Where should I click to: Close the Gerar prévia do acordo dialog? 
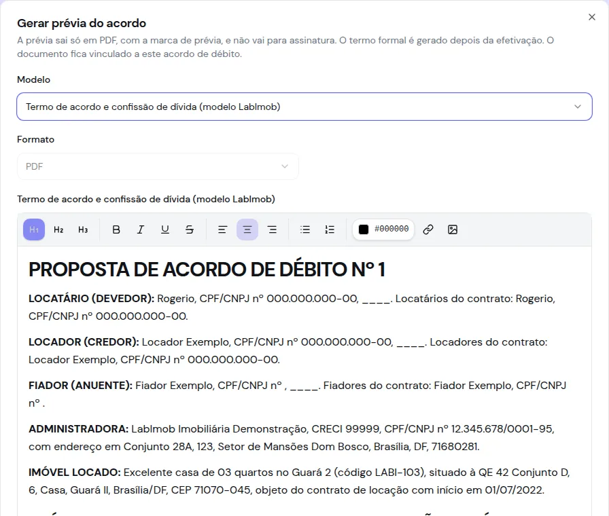tap(591, 17)
